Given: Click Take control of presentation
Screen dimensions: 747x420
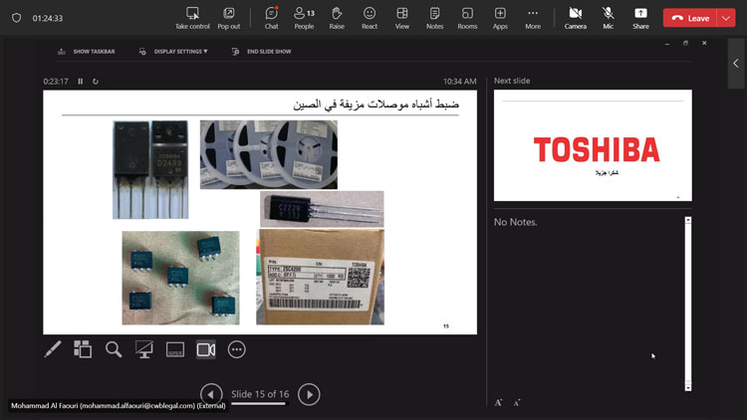Looking at the screenshot, I should coord(192,17).
